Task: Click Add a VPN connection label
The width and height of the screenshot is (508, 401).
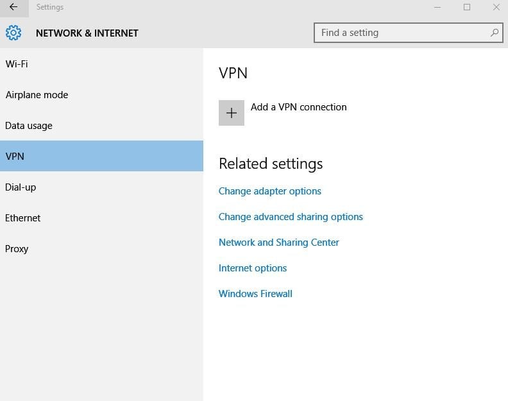Action: tap(298, 107)
